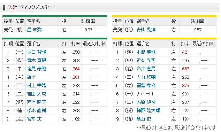Click 先発 cell in 星 知弥 row
The width and height of the screenshot is (221, 132).
pyautogui.click(x=8, y=30)
